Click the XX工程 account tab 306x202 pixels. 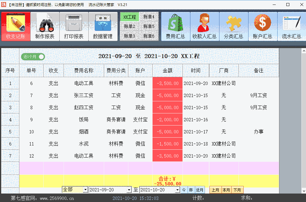pyautogui.click(x=130, y=17)
